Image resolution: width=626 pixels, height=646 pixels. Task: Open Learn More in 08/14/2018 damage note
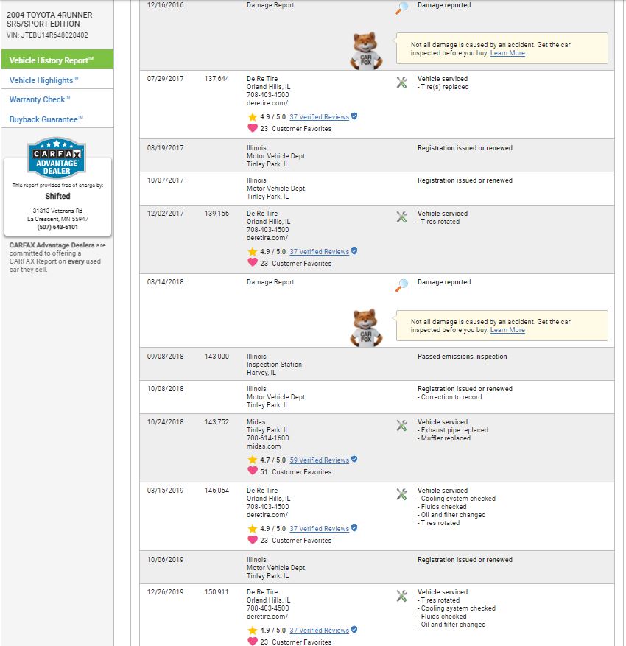tap(507, 330)
